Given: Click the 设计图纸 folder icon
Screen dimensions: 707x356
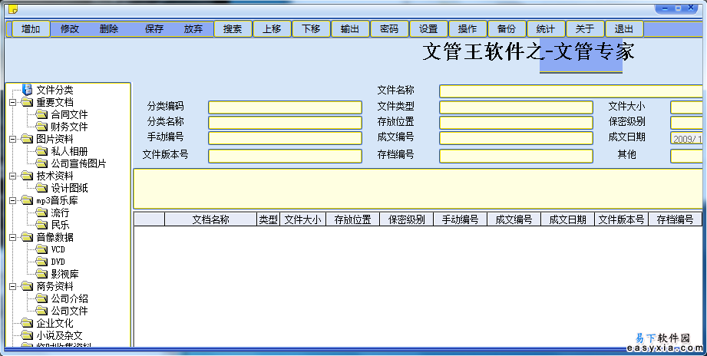Looking at the screenshot, I should pos(41,188).
